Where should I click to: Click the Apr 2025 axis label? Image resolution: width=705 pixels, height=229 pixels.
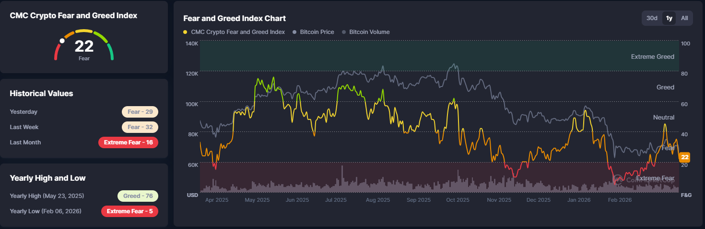coord(217,200)
